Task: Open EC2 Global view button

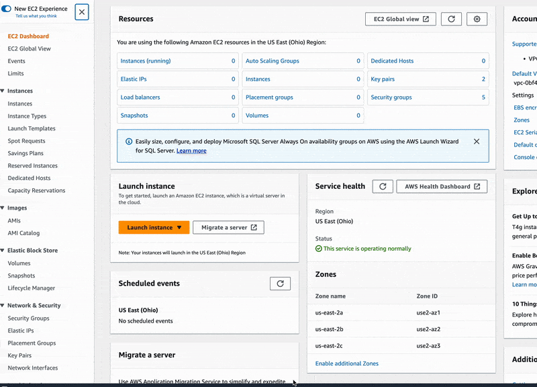Action: 401,19
